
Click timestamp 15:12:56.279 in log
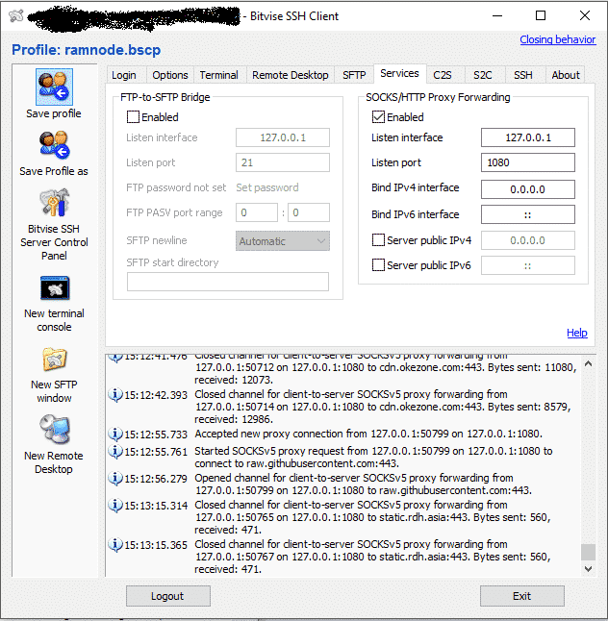click(x=156, y=479)
